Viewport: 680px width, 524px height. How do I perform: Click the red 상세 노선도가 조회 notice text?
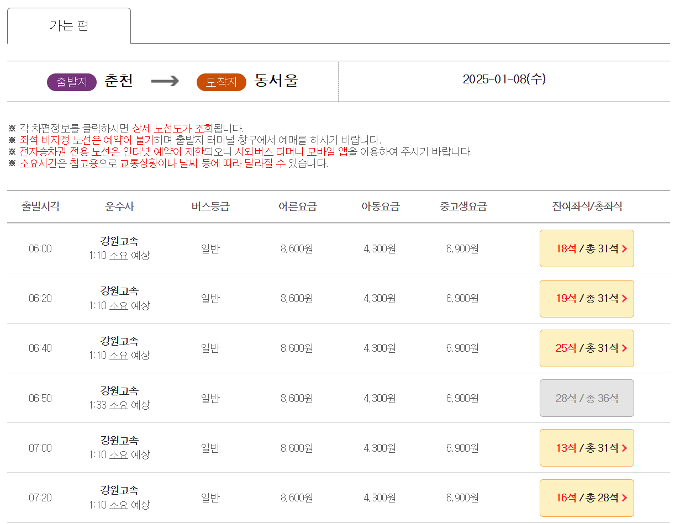[x=172, y=128]
